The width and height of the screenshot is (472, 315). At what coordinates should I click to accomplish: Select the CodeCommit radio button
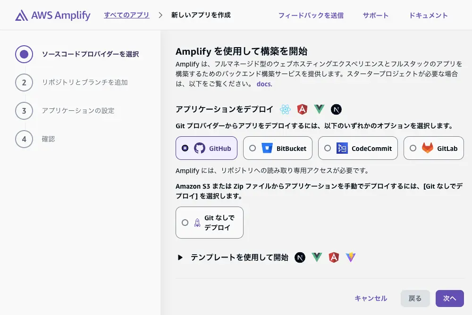(x=328, y=148)
